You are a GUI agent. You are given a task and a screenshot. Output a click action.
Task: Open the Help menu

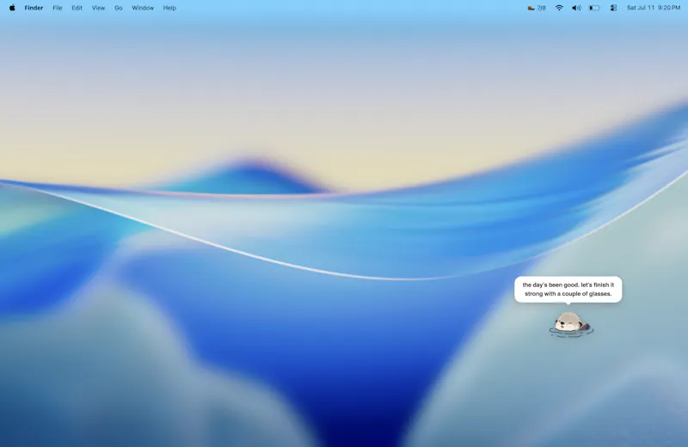coord(169,8)
